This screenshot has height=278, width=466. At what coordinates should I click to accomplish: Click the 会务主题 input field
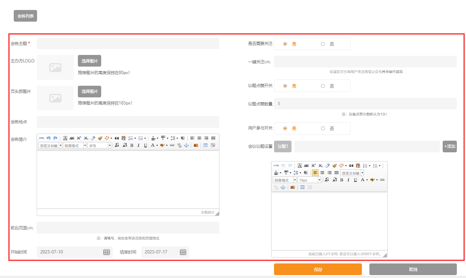[128, 44]
